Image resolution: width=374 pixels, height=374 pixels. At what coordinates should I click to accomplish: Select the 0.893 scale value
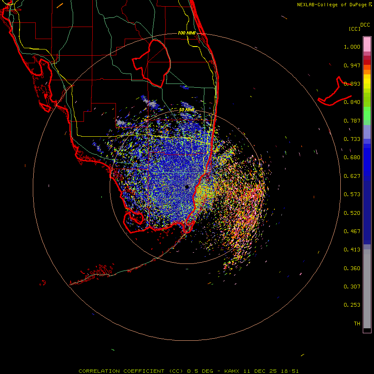pyautogui.click(x=352, y=84)
